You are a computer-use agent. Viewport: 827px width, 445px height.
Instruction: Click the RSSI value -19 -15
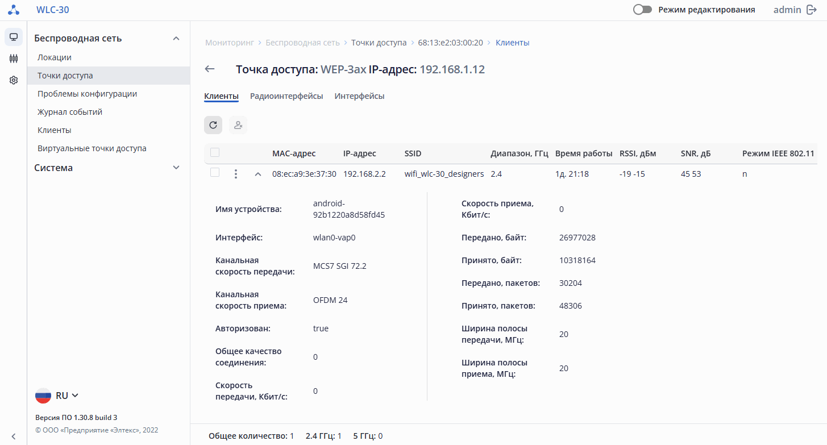pos(632,174)
